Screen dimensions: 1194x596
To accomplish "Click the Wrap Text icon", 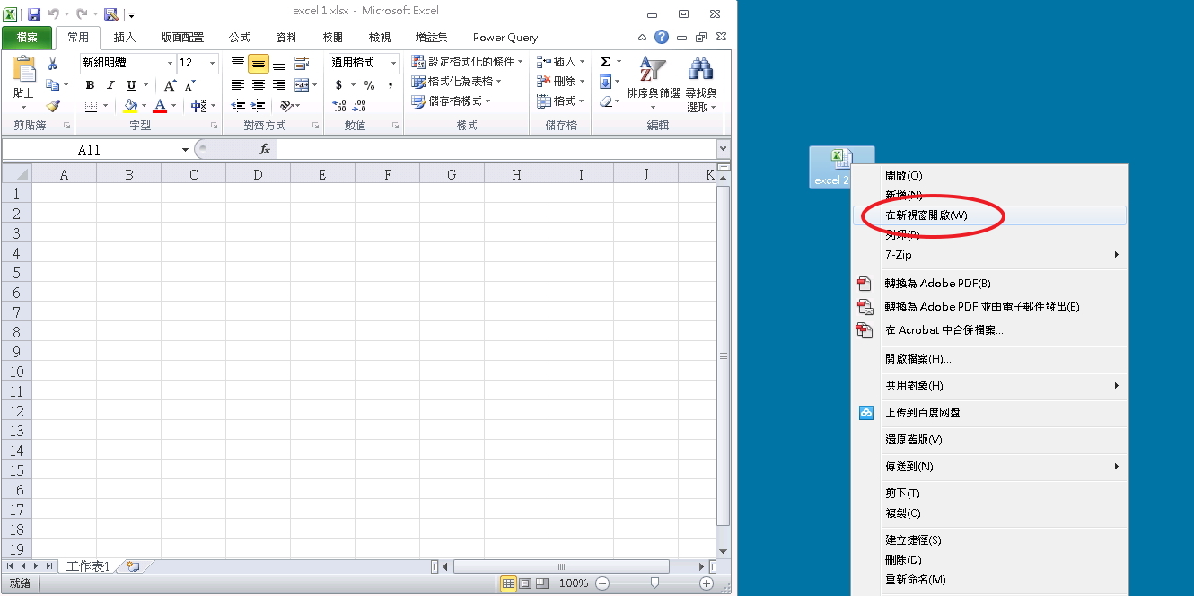I will point(302,63).
